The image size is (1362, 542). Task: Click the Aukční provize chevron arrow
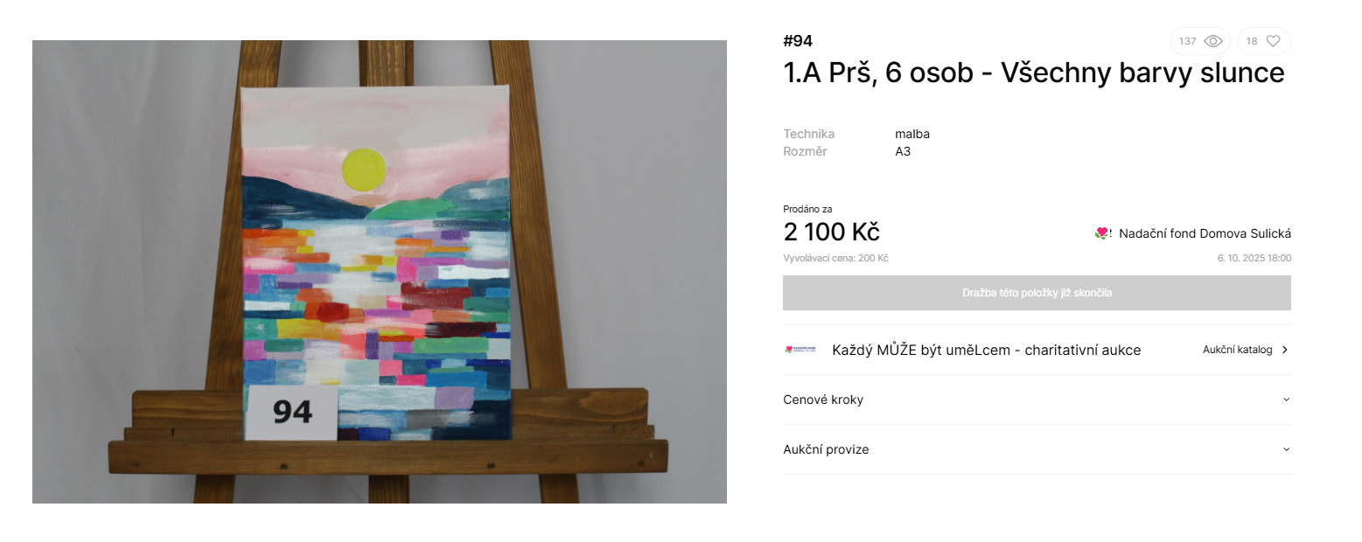(1286, 449)
